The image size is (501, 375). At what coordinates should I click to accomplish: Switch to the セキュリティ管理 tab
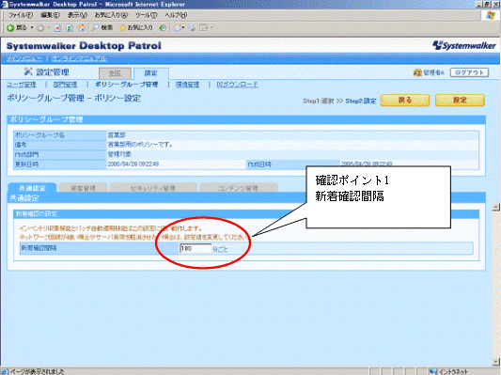[153, 188]
